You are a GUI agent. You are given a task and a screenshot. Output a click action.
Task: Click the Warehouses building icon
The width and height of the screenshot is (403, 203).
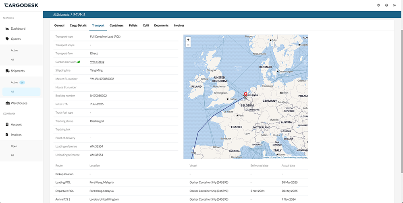[x=7, y=103]
